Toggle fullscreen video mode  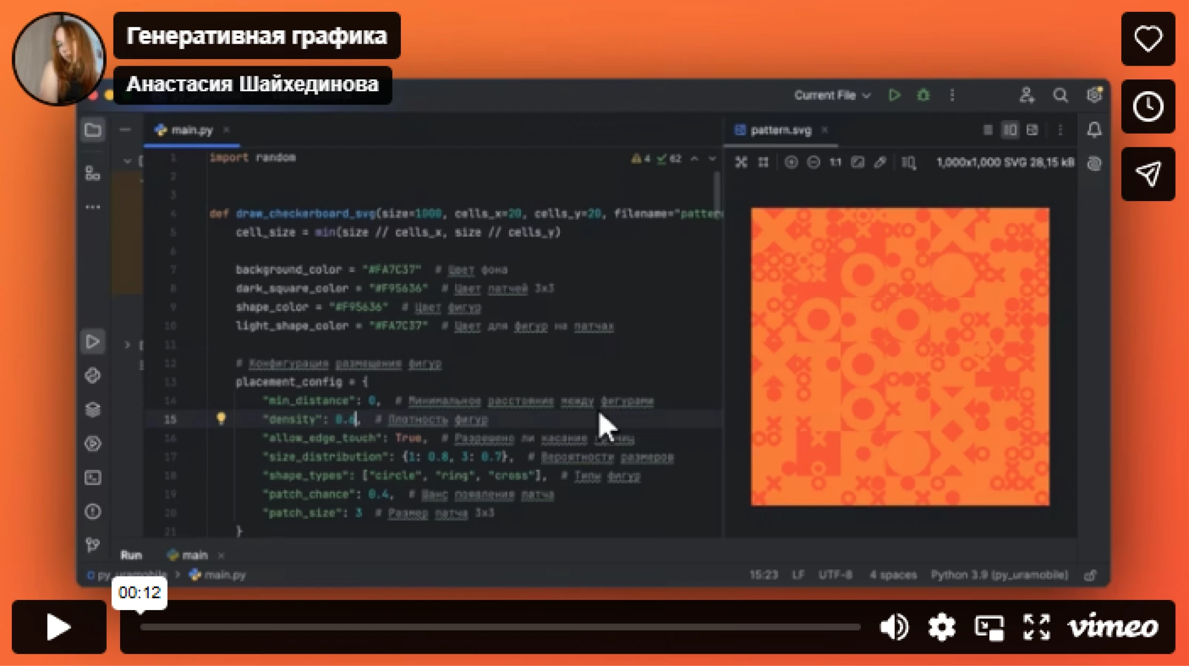[x=1036, y=627]
